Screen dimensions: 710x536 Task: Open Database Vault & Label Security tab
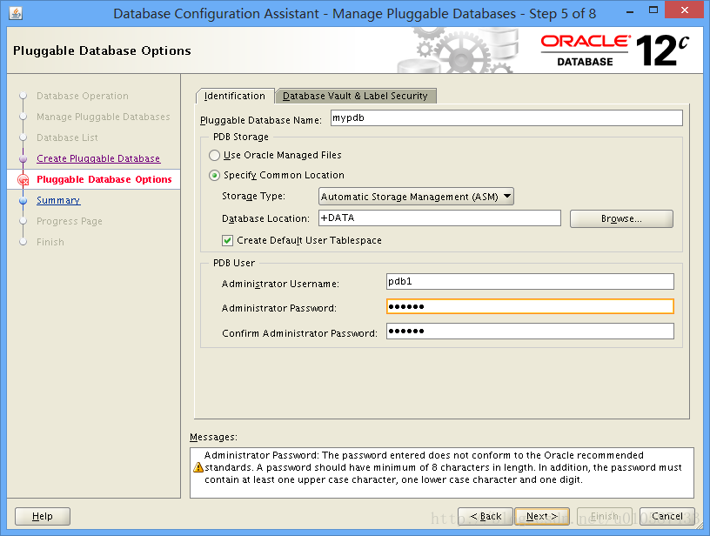[x=356, y=96]
